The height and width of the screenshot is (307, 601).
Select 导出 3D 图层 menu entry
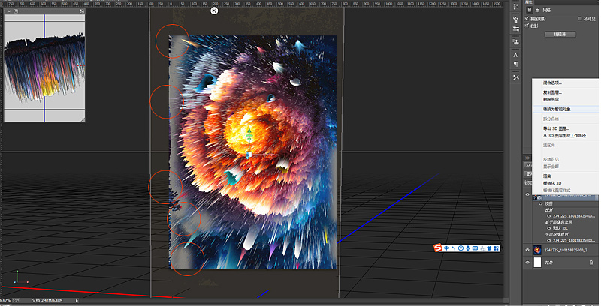(x=557, y=128)
